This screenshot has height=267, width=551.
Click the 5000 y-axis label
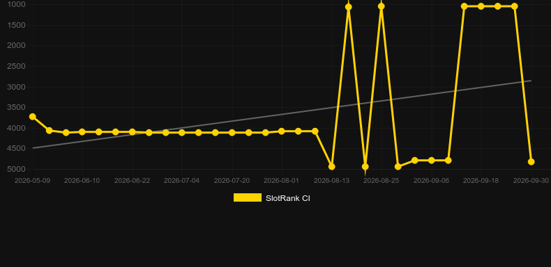tap(16, 169)
